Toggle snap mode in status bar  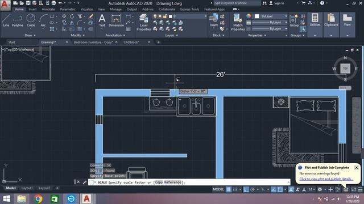tap(235, 189)
